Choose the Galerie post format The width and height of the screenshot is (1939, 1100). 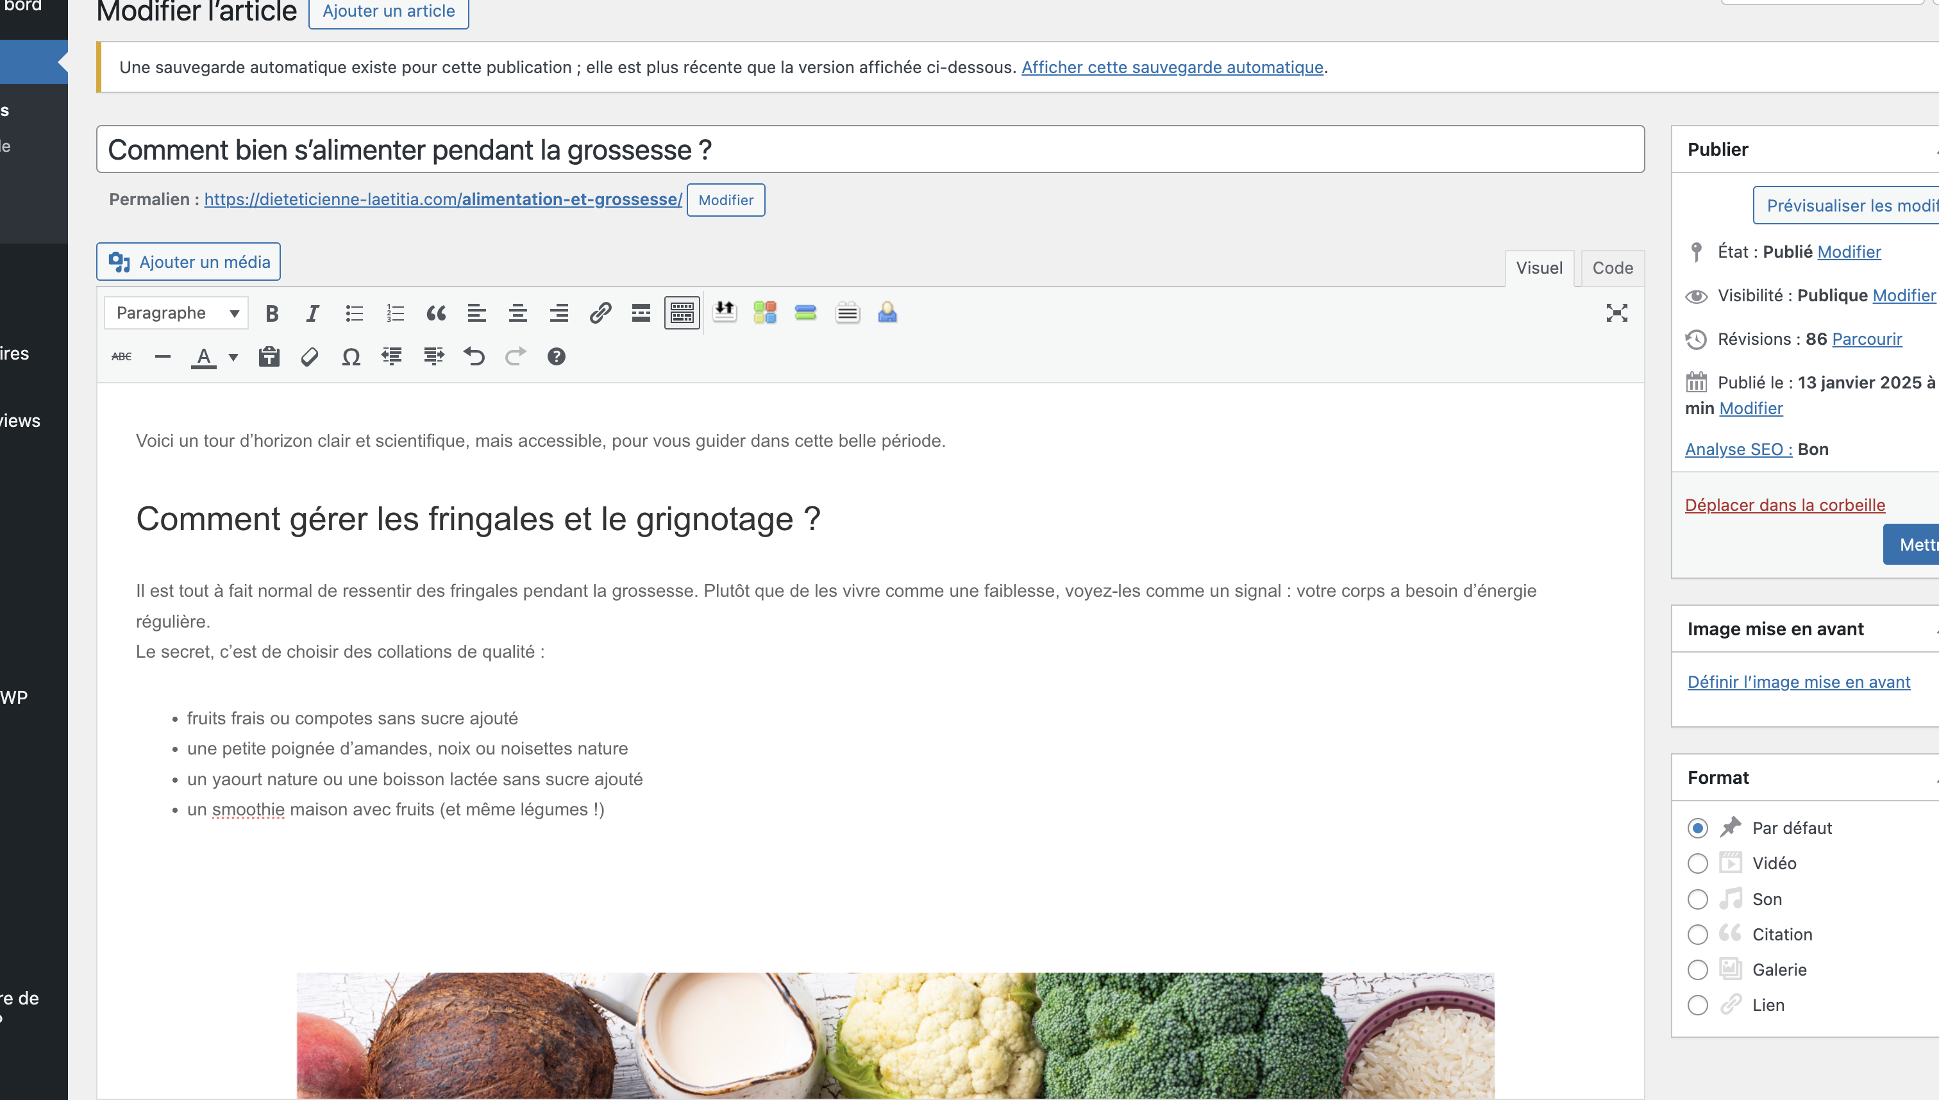click(1697, 970)
